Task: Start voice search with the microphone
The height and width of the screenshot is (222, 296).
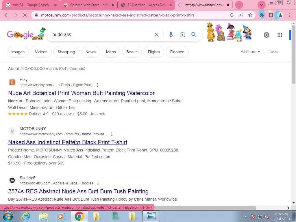Action: click(x=171, y=35)
